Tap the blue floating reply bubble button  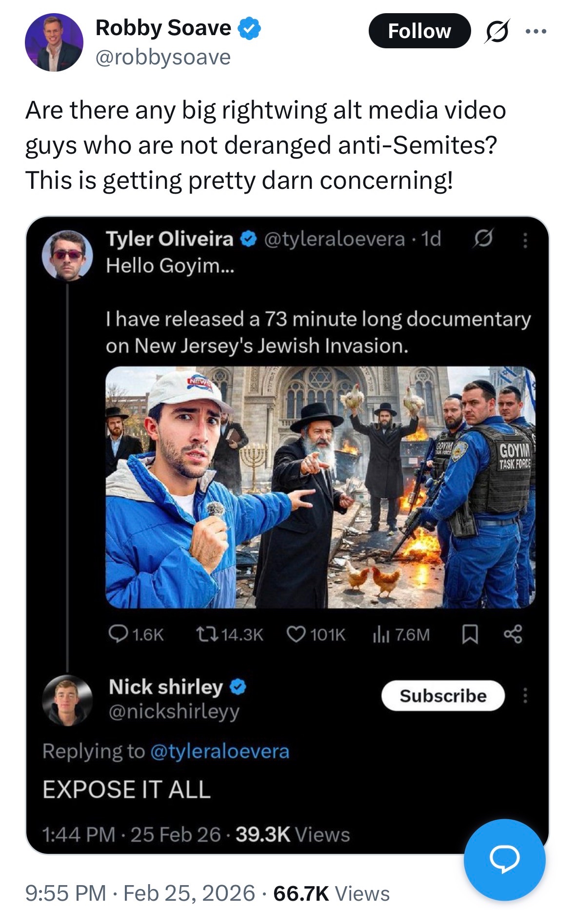505,860
